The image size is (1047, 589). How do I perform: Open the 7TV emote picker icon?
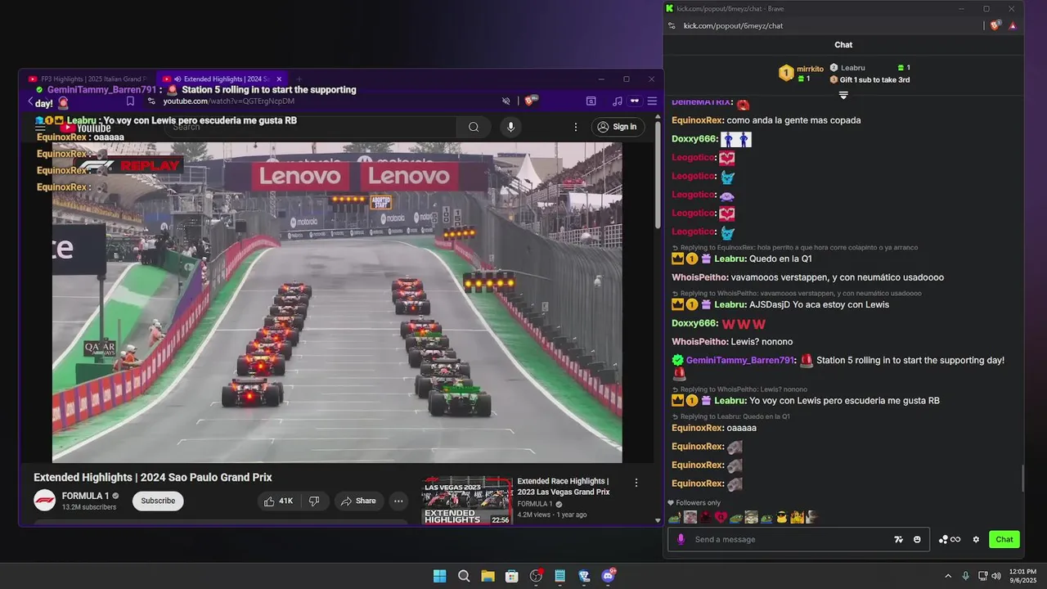[x=899, y=539]
